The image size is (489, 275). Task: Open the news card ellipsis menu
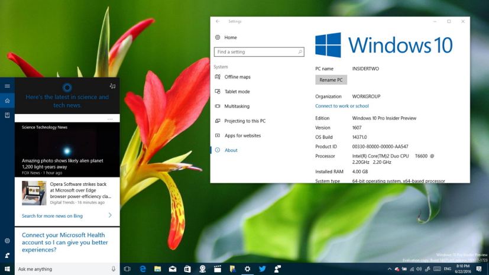(x=110, y=119)
